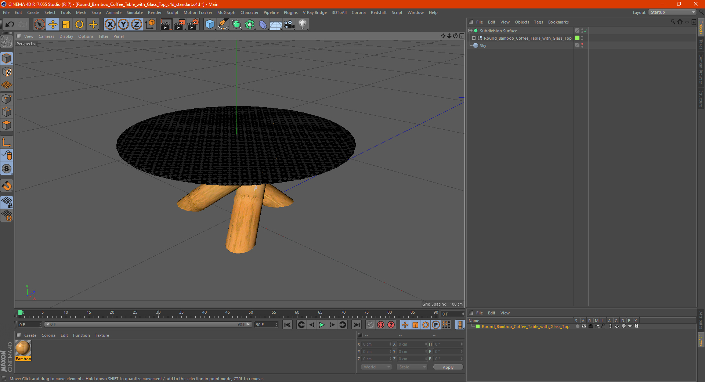Screen dimensions: 705x382
Task: Expand Round_Bamboo_Coffee_Table_with_Glass_Top object in the Objects tree
Action: click(x=474, y=38)
